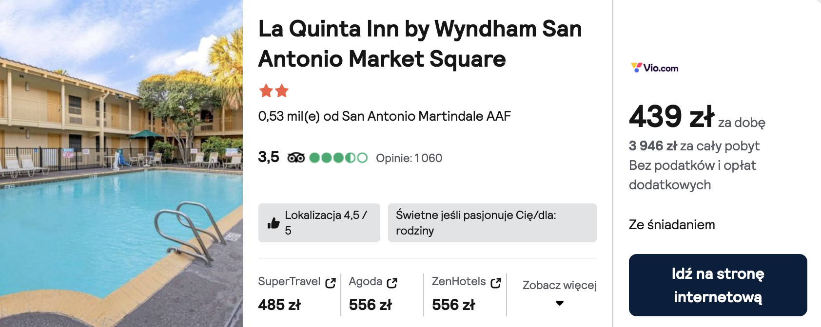This screenshot has height=327, width=821.
Task: Open the ZenHotels 556 zł offer
Action: [467, 294]
